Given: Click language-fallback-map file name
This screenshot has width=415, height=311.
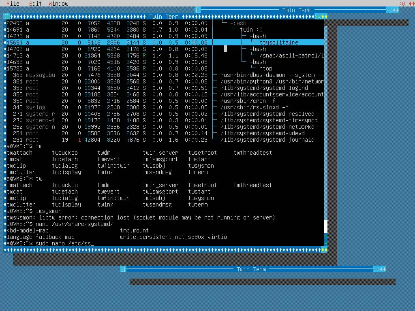Looking at the screenshot, I should tap(41, 236).
